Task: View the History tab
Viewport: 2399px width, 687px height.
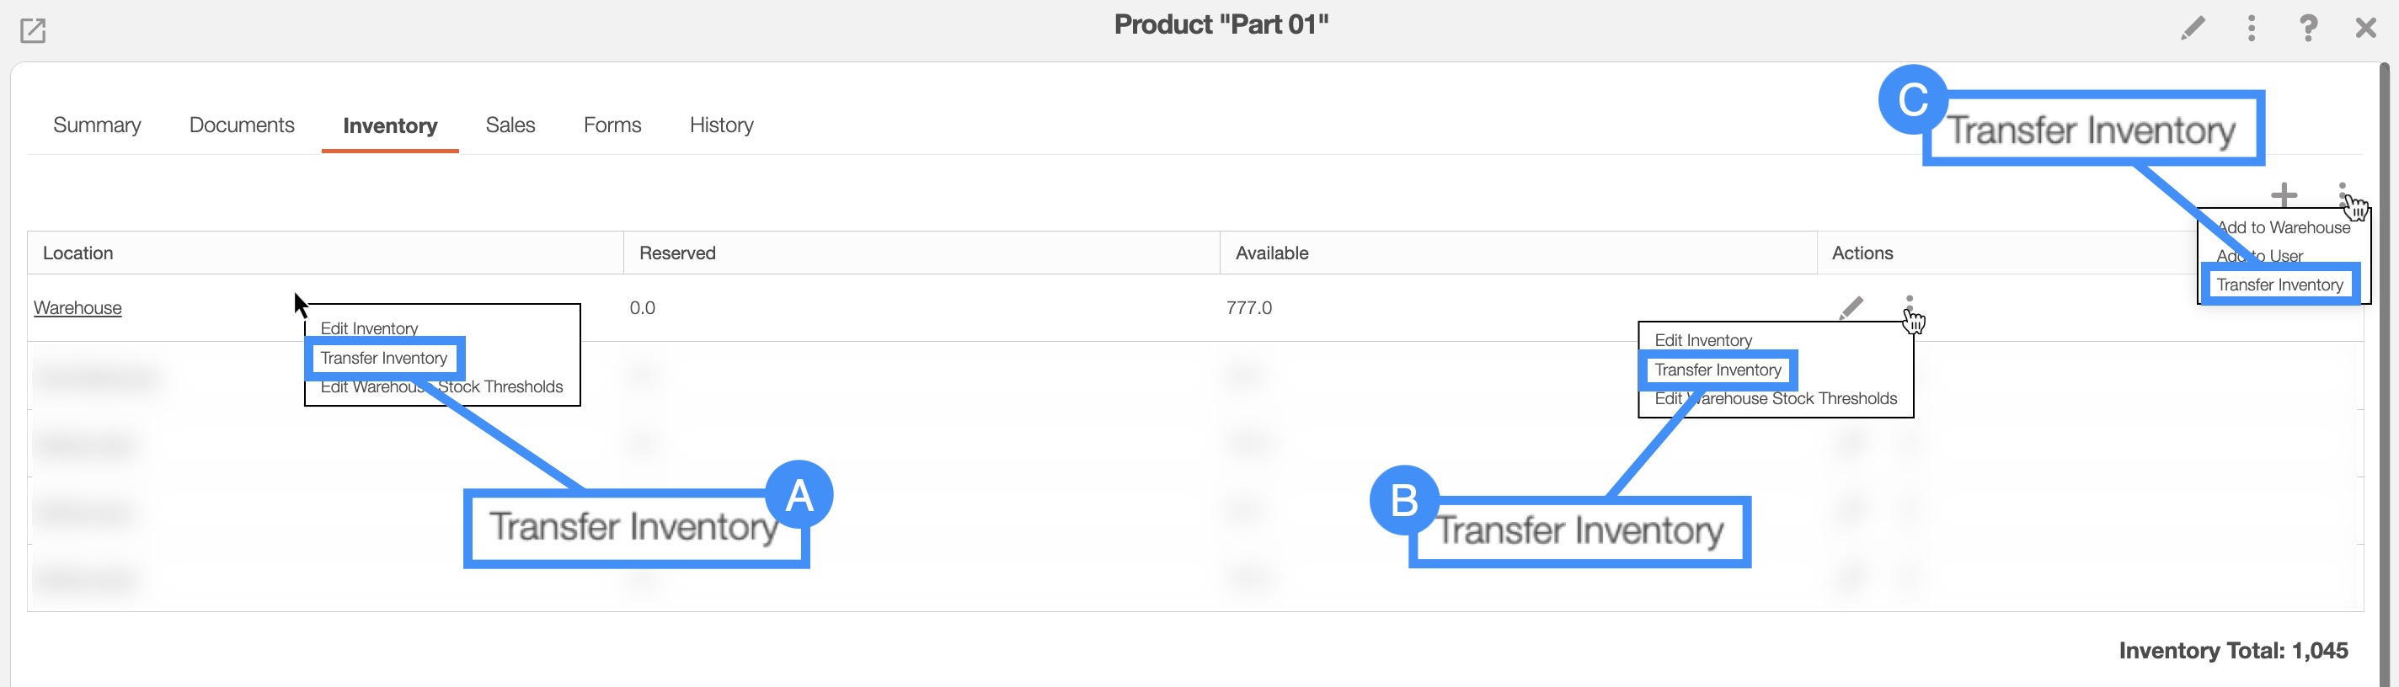Action: coord(721,125)
